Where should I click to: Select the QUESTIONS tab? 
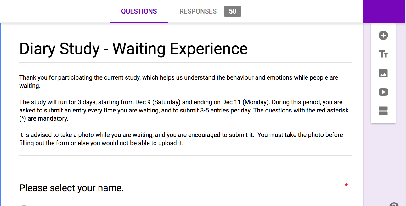click(x=139, y=11)
